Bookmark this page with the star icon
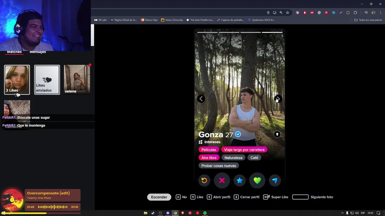The width and height of the screenshot is (385, 216). [x=288, y=13]
